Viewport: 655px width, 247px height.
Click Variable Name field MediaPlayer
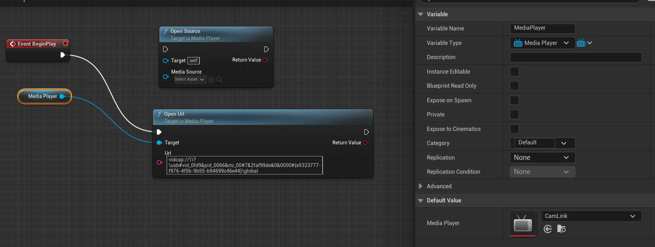pos(542,28)
